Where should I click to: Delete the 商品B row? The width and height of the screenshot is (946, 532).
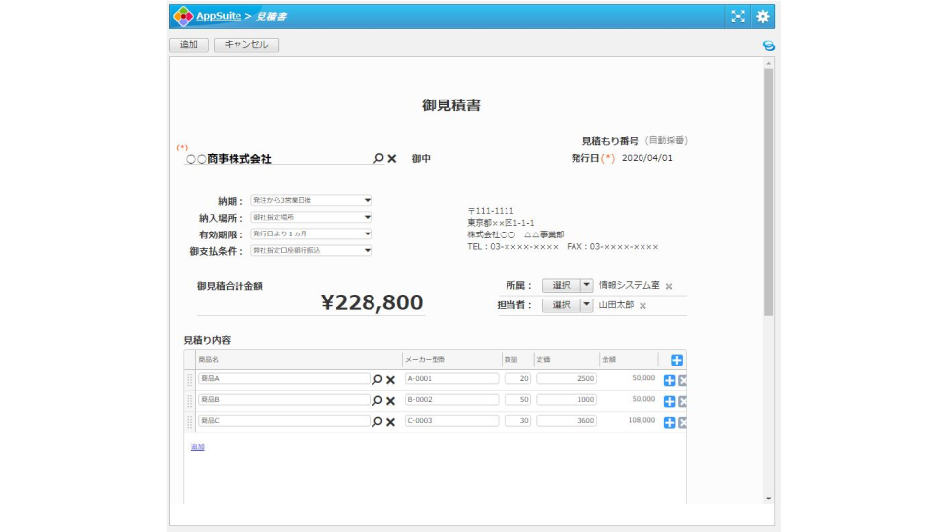(x=682, y=401)
